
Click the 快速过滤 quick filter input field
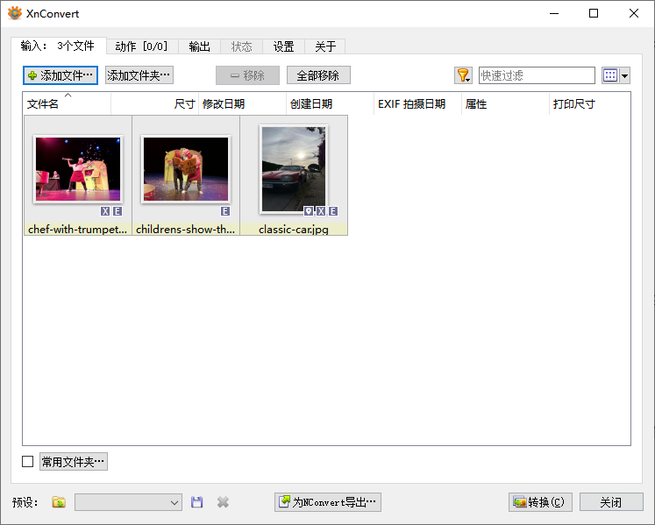click(536, 75)
